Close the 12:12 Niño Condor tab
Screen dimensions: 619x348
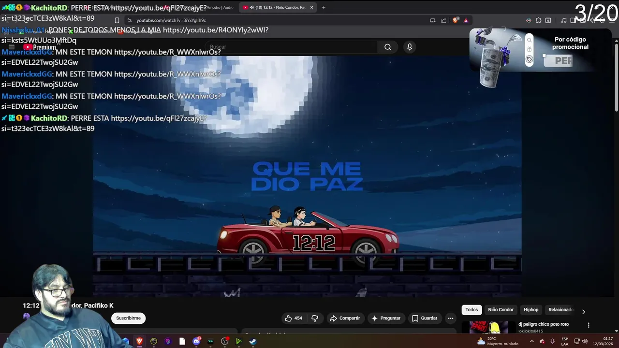coord(311,7)
